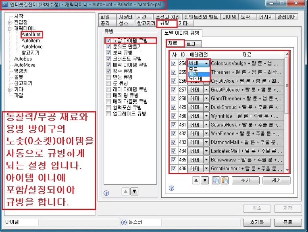The height and width of the screenshot is (232, 308).
Task: Enable 룬 큐빙 checkbox
Action: pyautogui.click(x=108, y=83)
